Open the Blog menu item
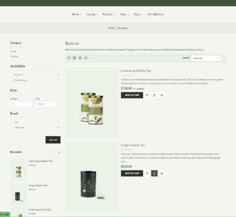This screenshot has width=236, height=217. [138, 14]
